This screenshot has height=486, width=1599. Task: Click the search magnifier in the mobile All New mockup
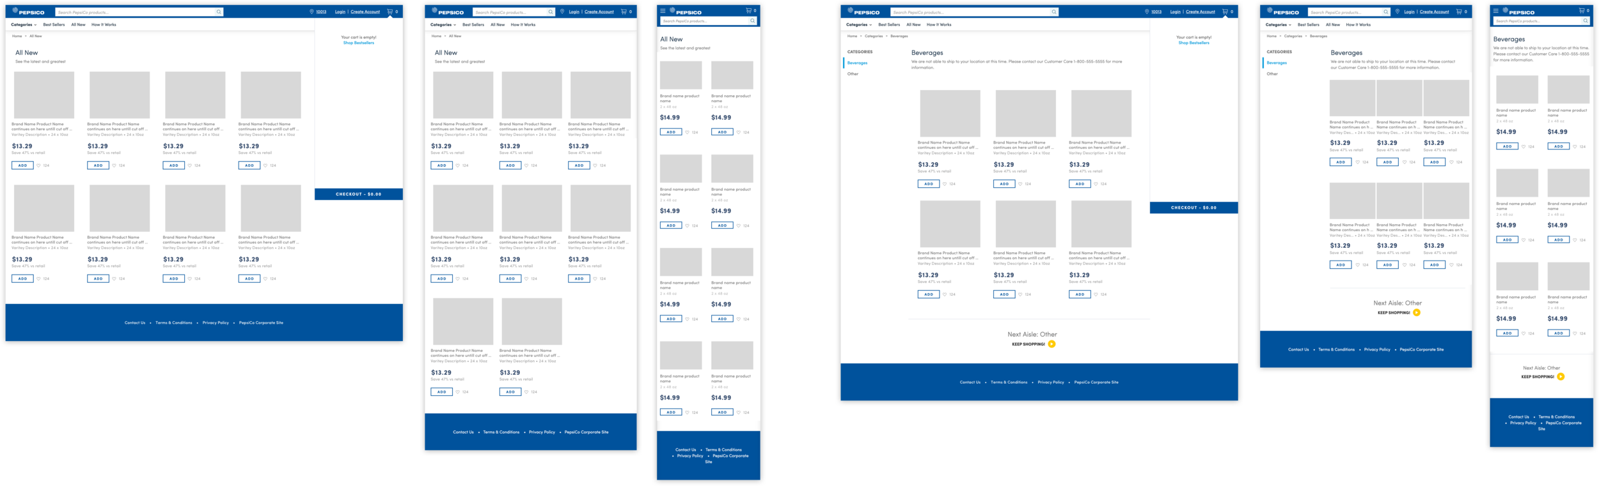[752, 21]
